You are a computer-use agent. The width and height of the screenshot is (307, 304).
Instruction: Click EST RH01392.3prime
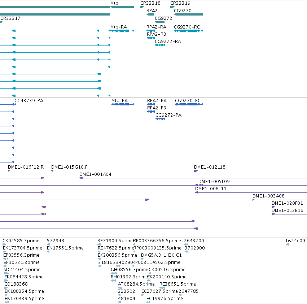click(x=129, y=277)
